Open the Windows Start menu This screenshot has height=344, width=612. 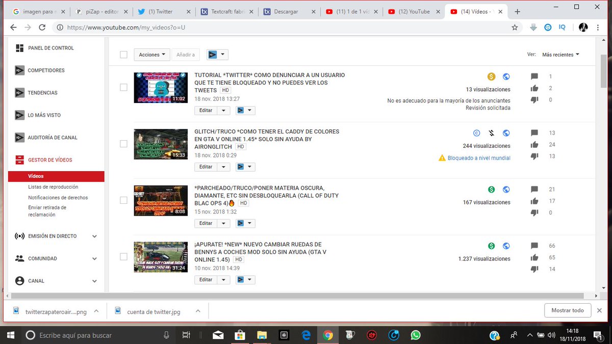[11, 335]
